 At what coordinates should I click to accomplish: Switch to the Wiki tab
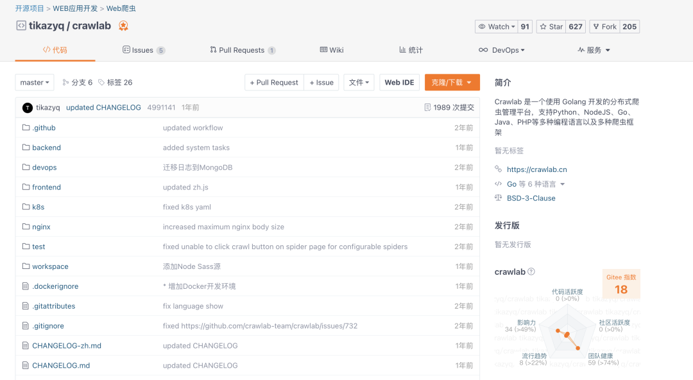click(x=332, y=50)
